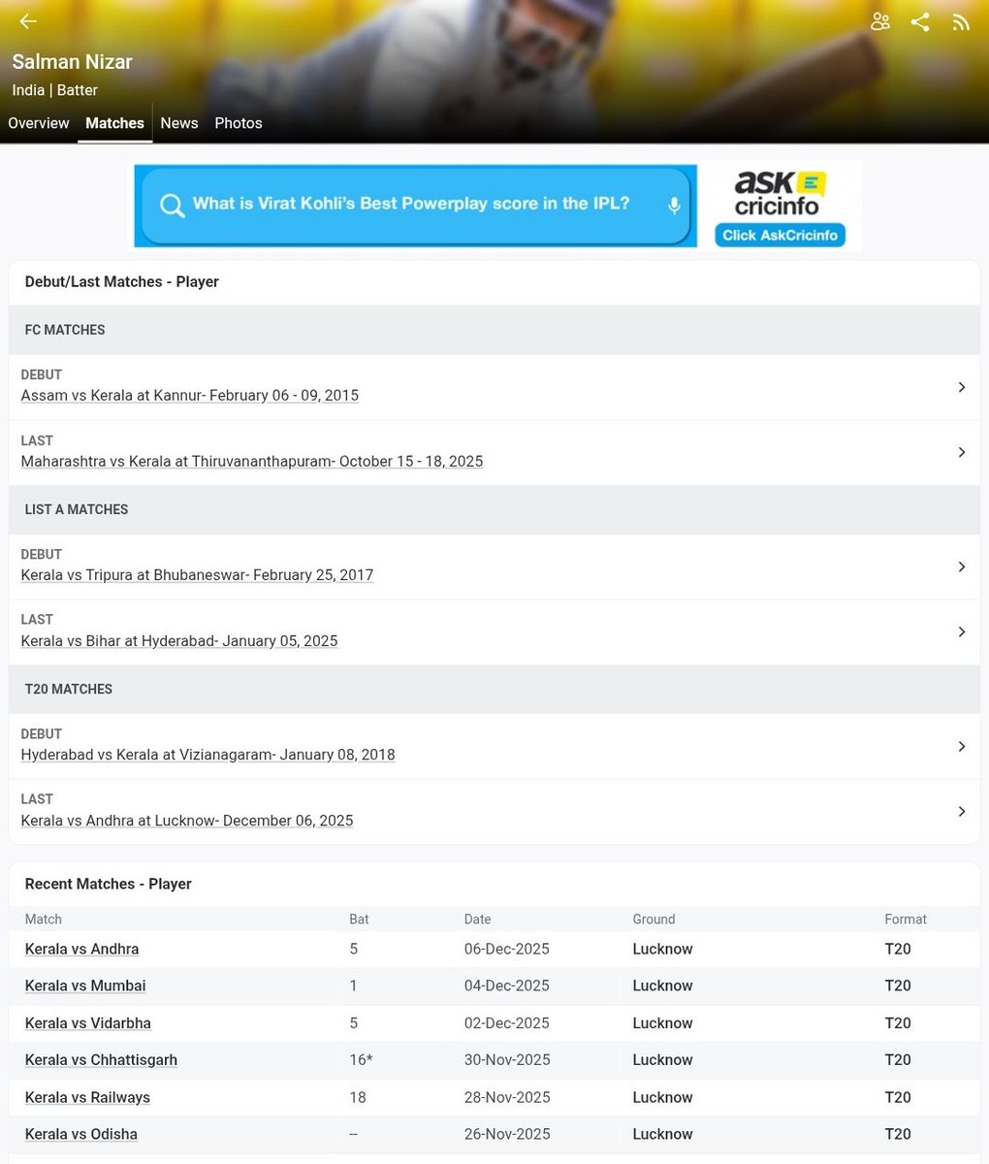Open Kerala vs Vidarbha recent match
The height and width of the screenshot is (1164, 989).
88,1023
